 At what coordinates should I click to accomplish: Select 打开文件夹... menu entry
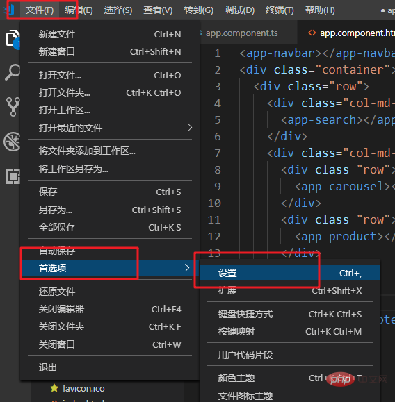(110, 92)
